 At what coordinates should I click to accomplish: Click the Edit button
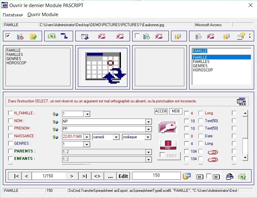point(123,176)
